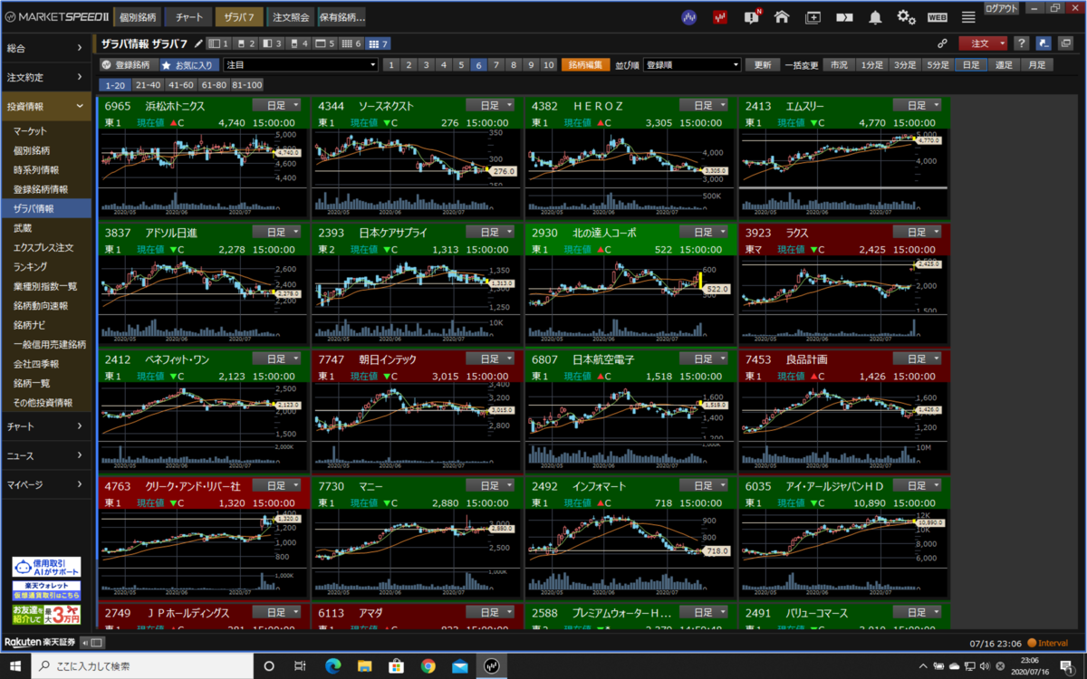The height and width of the screenshot is (679, 1087).
Task: Open the red candlestick chart icon
Action: (x=720, y=16)
